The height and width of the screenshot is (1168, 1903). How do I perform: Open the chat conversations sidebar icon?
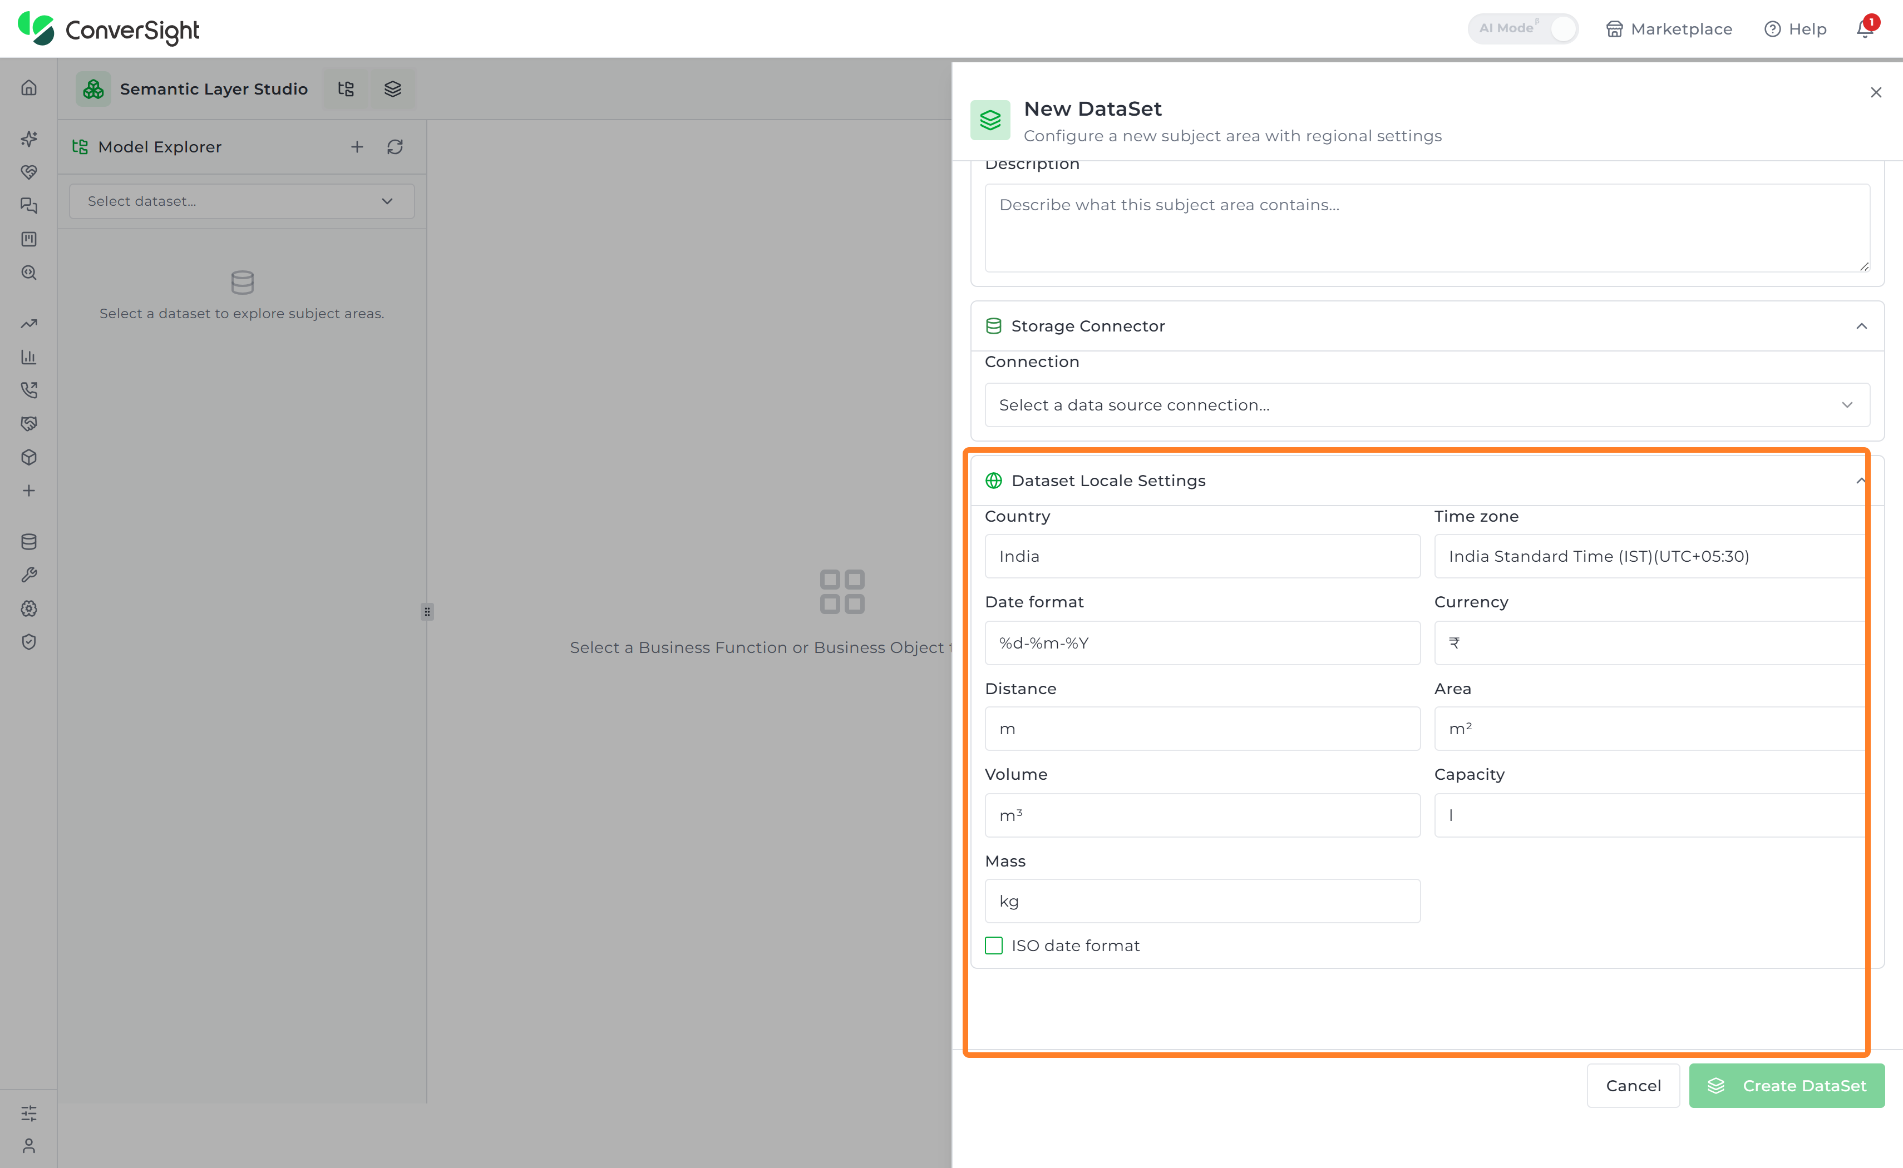[x=28, y=205]
